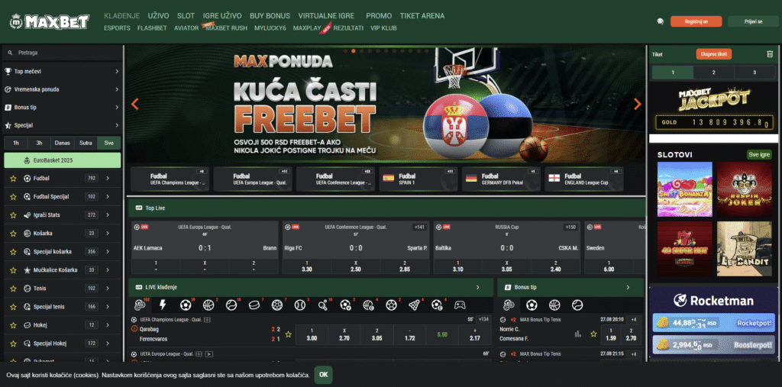Filter live bets by badminton shuttlecock icon
This screenshot has height=387, width=782.
point(414,305)
